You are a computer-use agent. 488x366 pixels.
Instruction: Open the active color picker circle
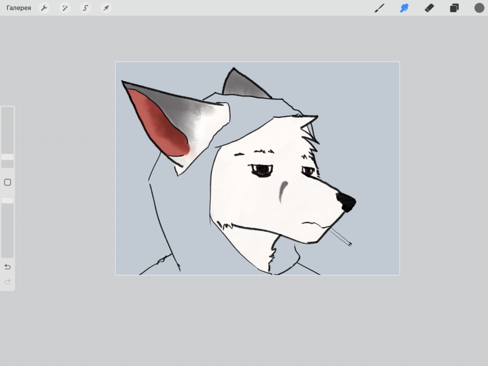coord(479,8)
